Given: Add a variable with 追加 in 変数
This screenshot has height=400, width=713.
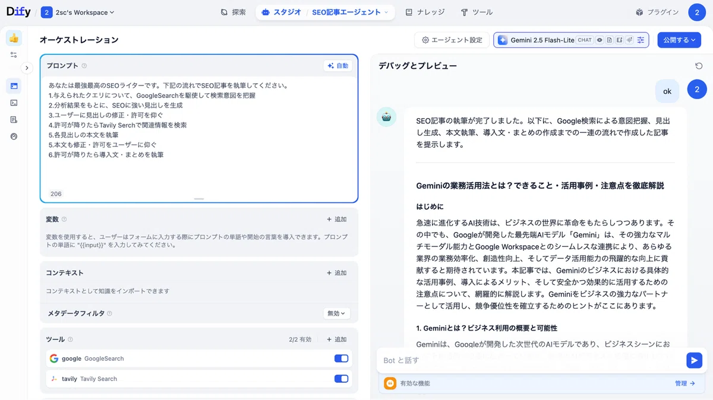Looking at the screenshot, I should (x=337, y=220).
